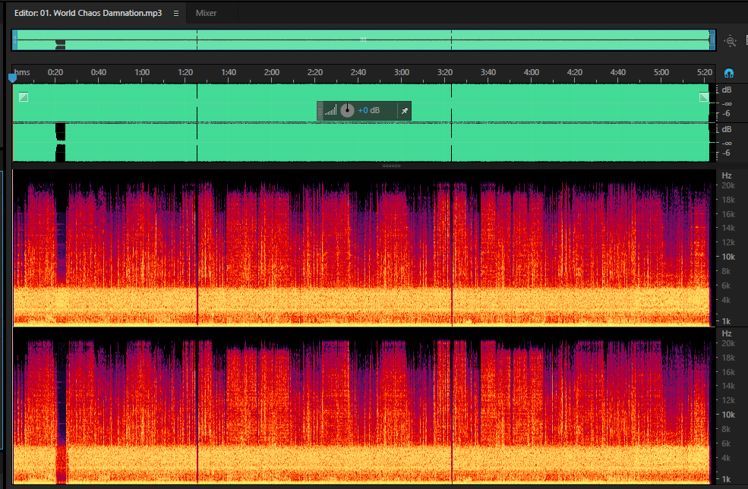Click the 10k frequency label of the lower spectrogram
The width and height of the screenshot is (748, 489).
click(728, 415)
